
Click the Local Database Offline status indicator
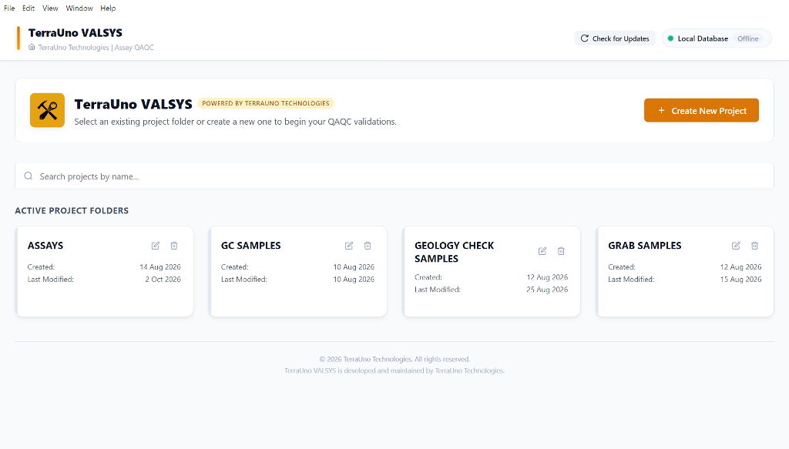click(x=716, y=39)
